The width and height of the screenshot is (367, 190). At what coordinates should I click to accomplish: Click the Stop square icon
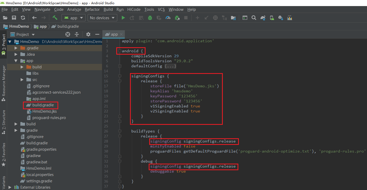pos(186,18)
